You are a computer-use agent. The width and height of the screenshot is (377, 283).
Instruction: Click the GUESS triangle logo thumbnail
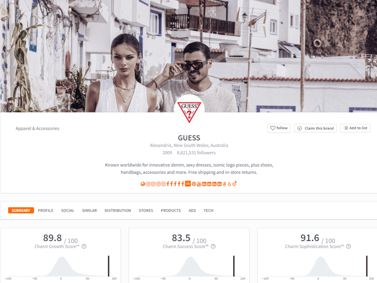[x=190, y=110]
